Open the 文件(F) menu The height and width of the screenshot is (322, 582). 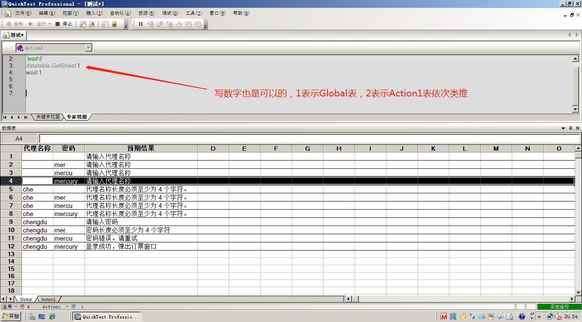pyautogui.click(x=23, y=13)
